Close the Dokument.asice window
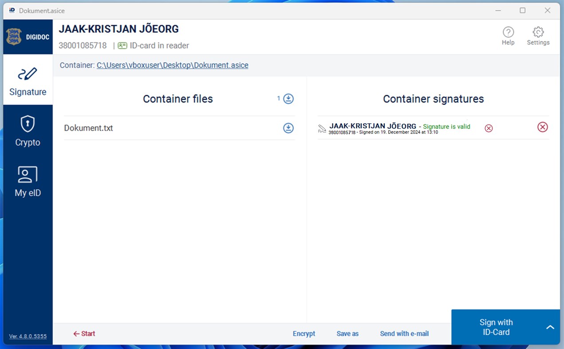The width and height of the screenshot is (564, 349). [x=548, y=10]
